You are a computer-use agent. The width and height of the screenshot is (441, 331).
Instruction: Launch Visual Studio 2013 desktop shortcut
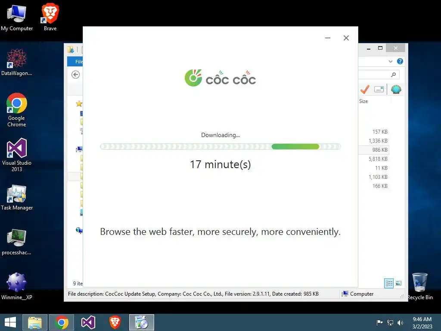coord(17,155)
